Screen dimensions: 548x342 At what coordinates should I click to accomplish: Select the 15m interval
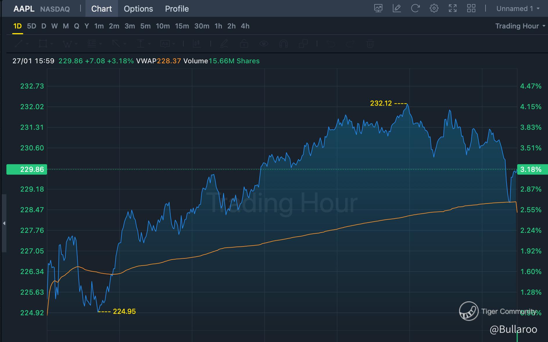(182, 26)
